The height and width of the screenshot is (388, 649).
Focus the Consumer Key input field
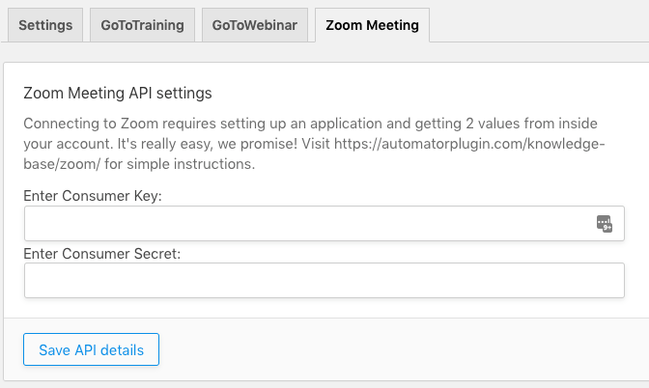pos(324,223)
